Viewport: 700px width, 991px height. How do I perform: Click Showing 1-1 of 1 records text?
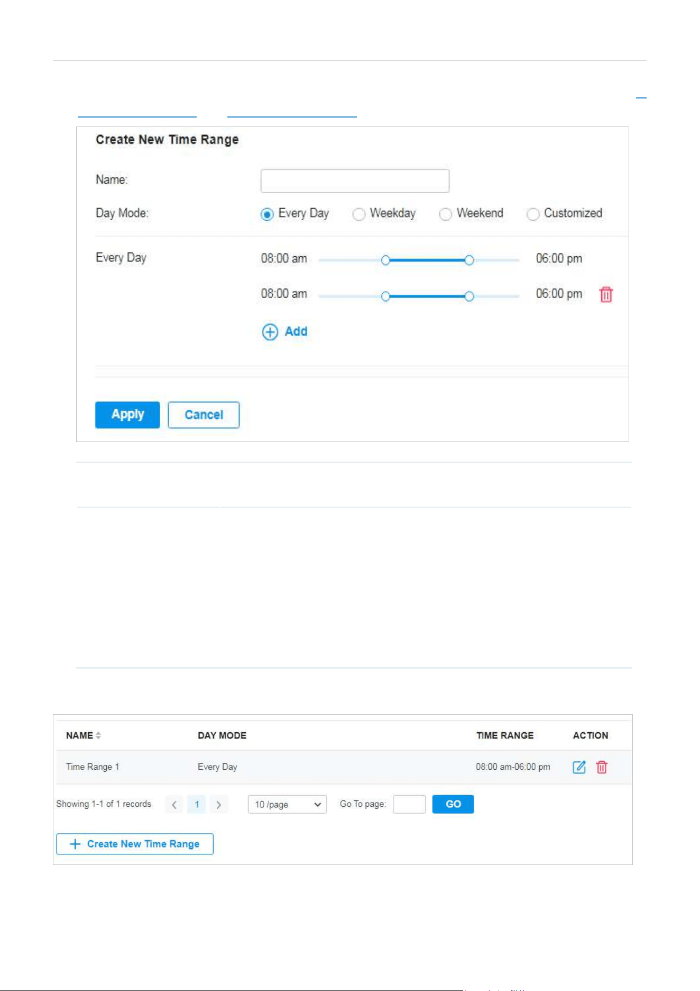pyautogui.click(x=104, y=804)
